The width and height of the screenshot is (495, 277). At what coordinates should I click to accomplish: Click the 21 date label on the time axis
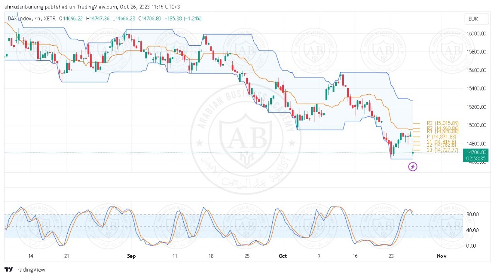click(67, 256)
